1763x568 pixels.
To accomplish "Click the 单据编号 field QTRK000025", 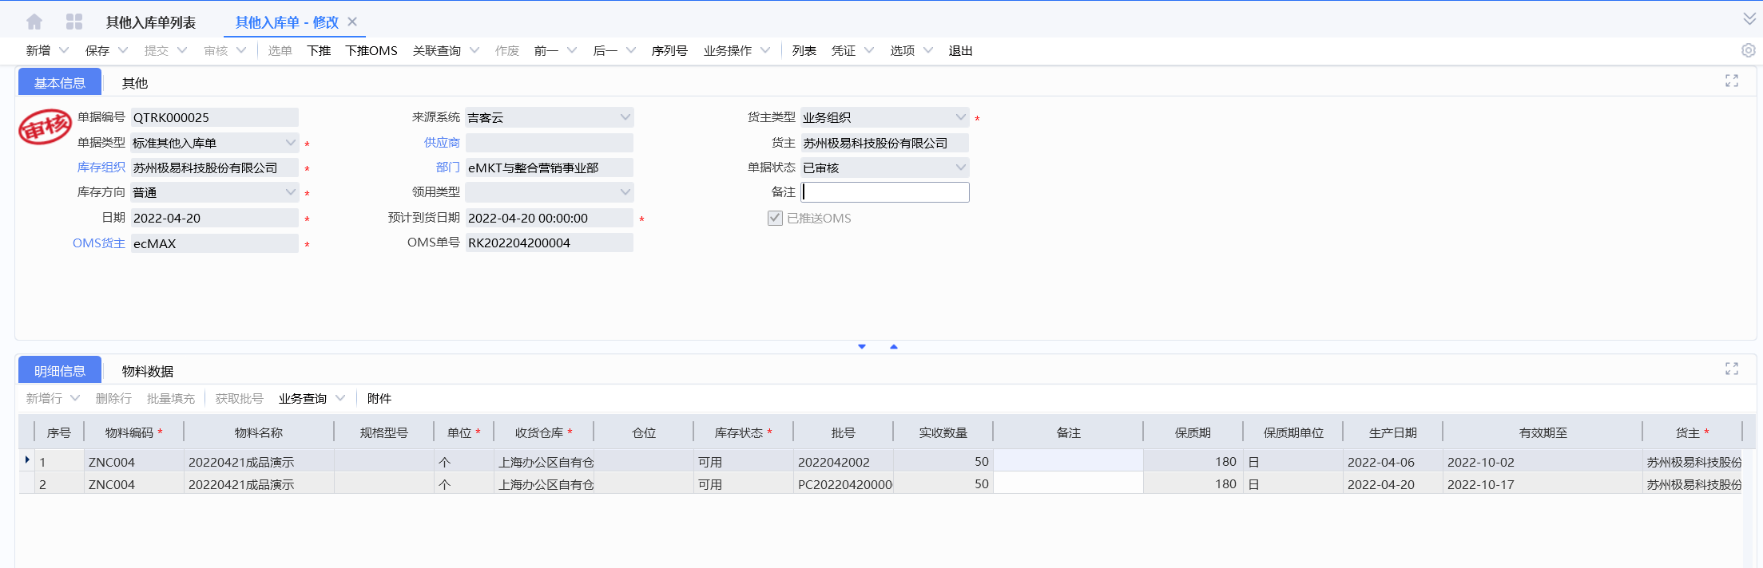I will [214, 117].
